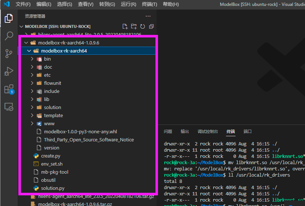Viewport: 305px width, 206px height.
Task: Open the Run and Debug view
Action: (9, 71)
